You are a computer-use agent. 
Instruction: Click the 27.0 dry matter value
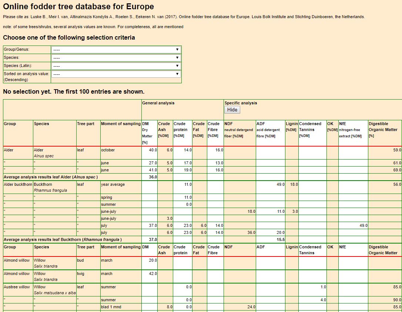pos(153,163)
